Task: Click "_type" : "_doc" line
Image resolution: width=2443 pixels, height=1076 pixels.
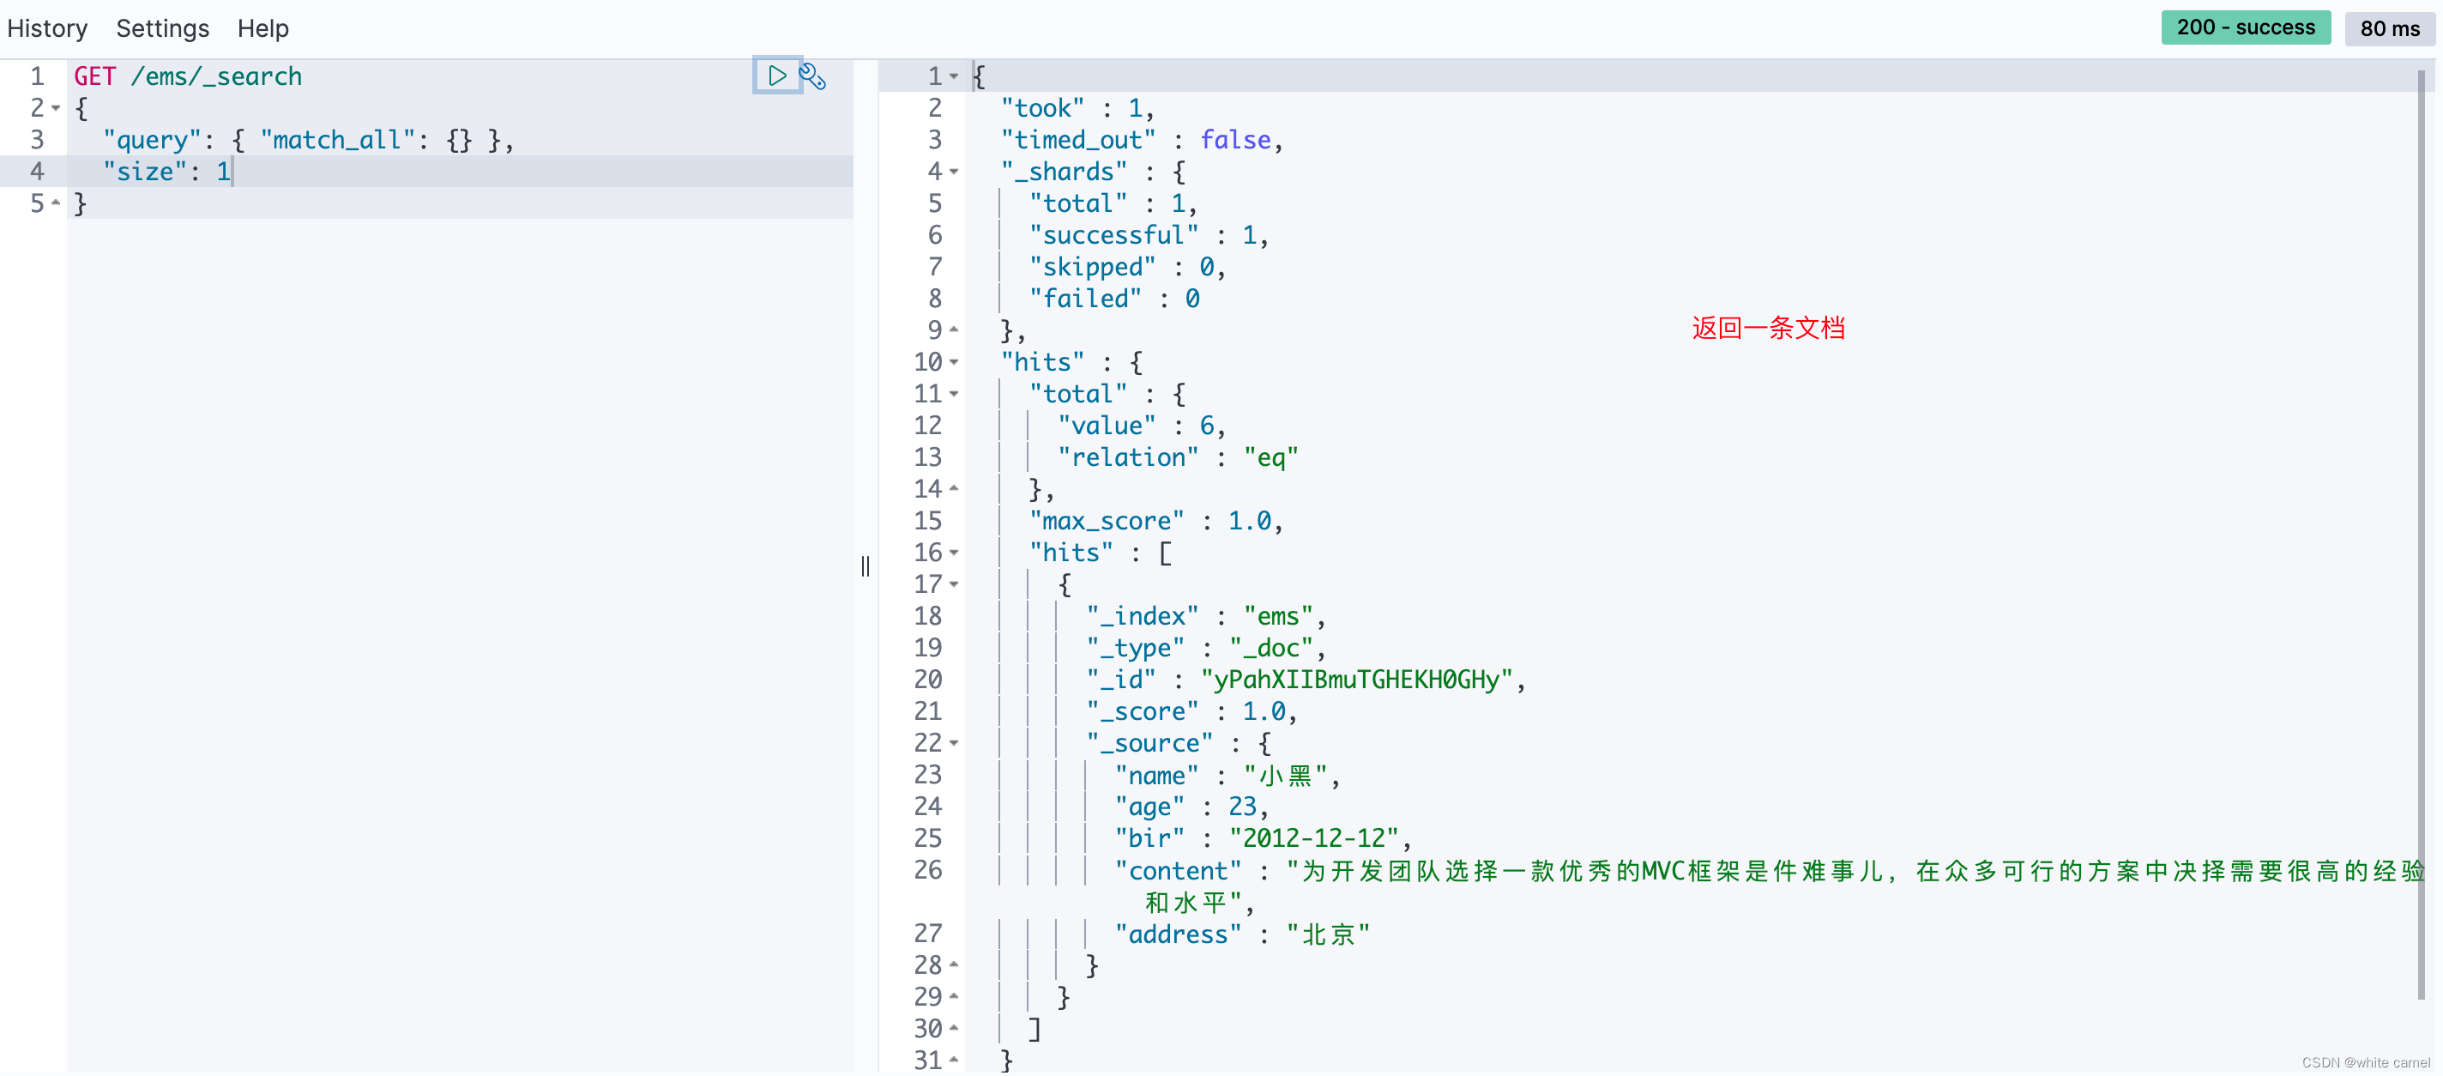Action: point(1205,648)
